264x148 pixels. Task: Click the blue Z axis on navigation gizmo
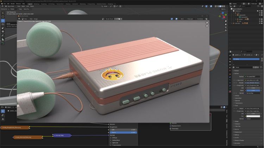(223, 13)
